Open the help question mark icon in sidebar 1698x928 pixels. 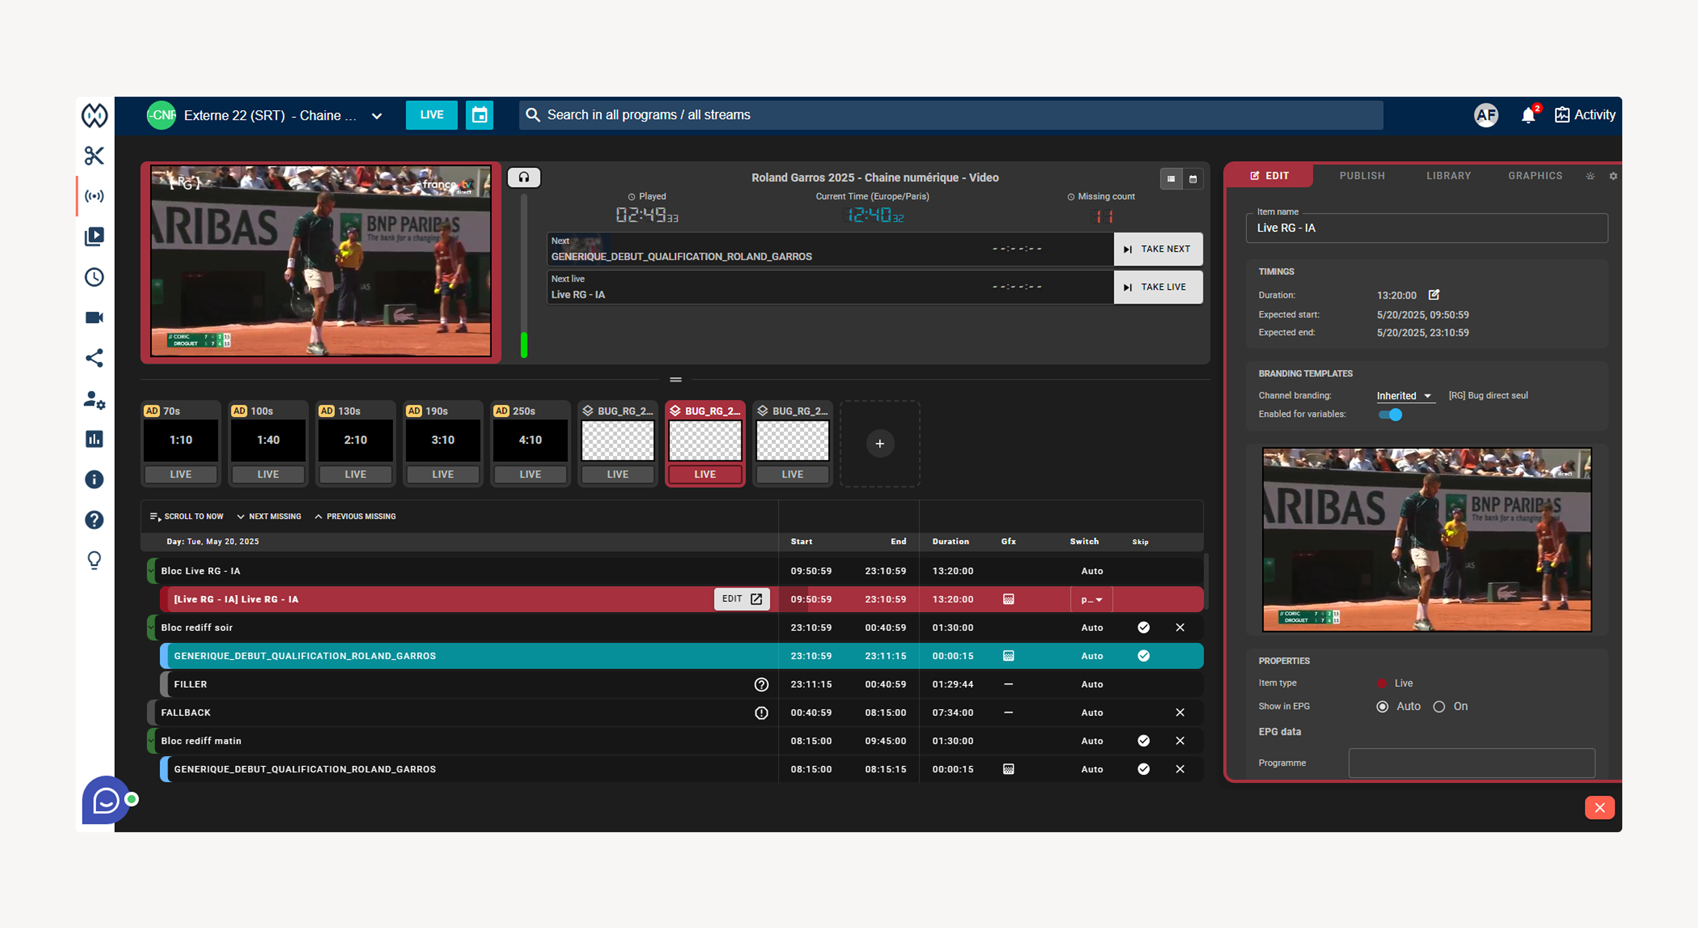pos(94,520)
